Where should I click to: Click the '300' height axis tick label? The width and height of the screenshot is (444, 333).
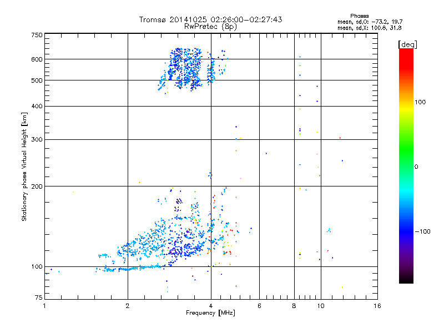pyautogui.click(x=37, y=140)
